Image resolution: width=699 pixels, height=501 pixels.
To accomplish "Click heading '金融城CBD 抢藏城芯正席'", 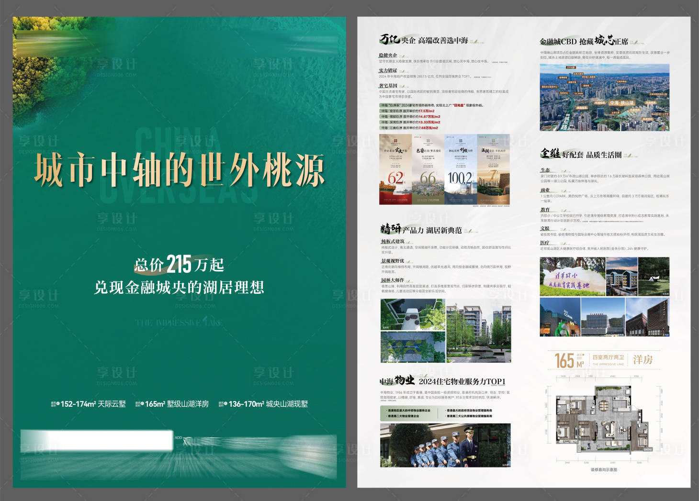I will [x=584, y=41].
